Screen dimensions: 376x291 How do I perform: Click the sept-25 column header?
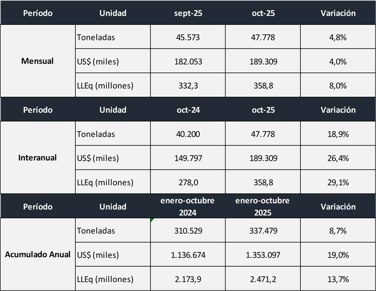[188, 13]
